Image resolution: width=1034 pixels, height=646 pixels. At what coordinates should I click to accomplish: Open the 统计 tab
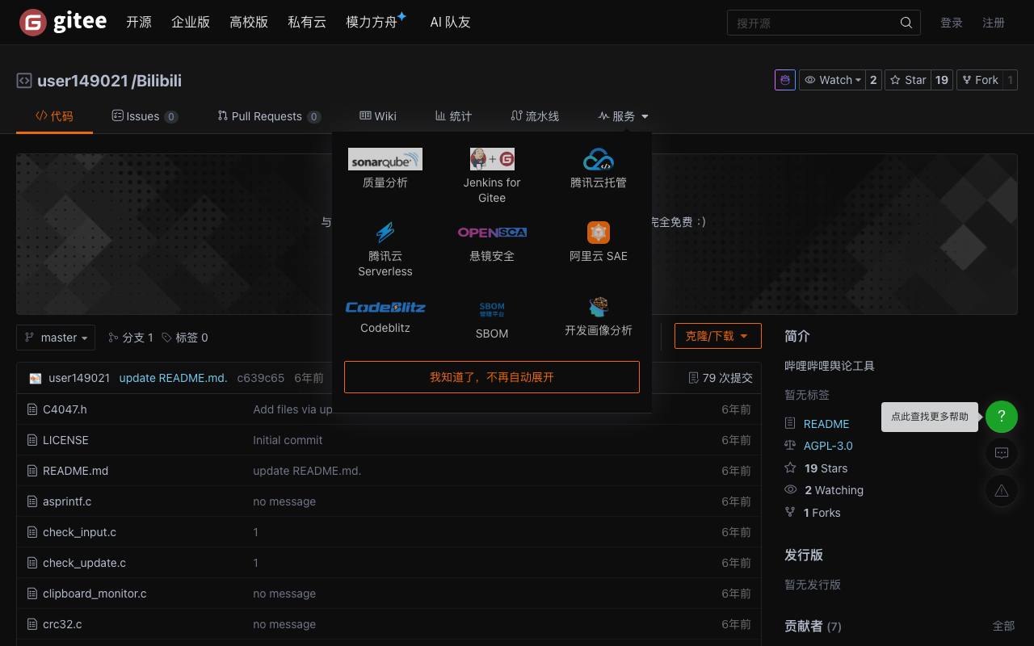pos(453,116)
